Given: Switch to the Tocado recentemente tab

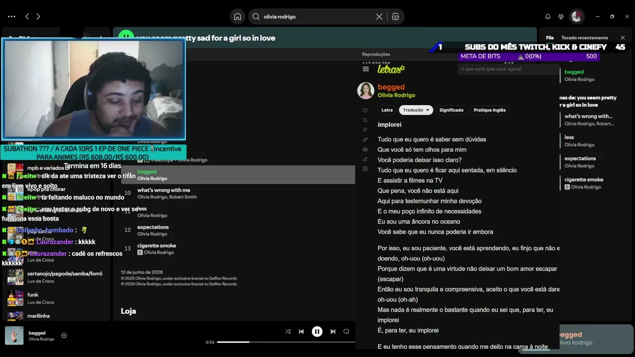Looking at the screenshot, I should (584, 38).
